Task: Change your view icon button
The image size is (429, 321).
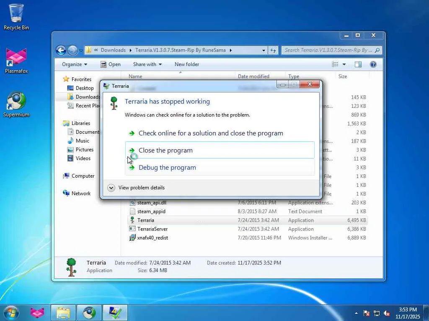Action: coord(335,64)
